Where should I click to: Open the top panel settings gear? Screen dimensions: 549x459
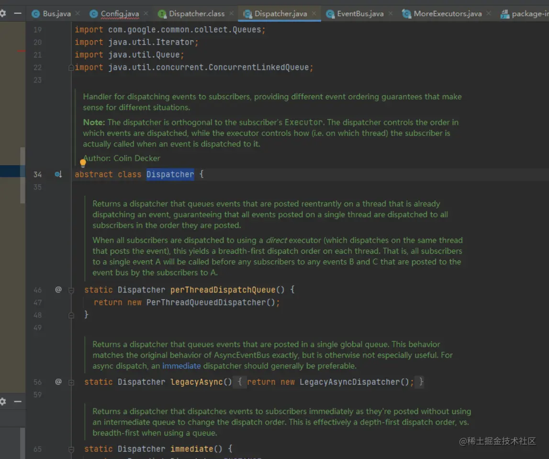pyautogui.click(x=3, y=14)
